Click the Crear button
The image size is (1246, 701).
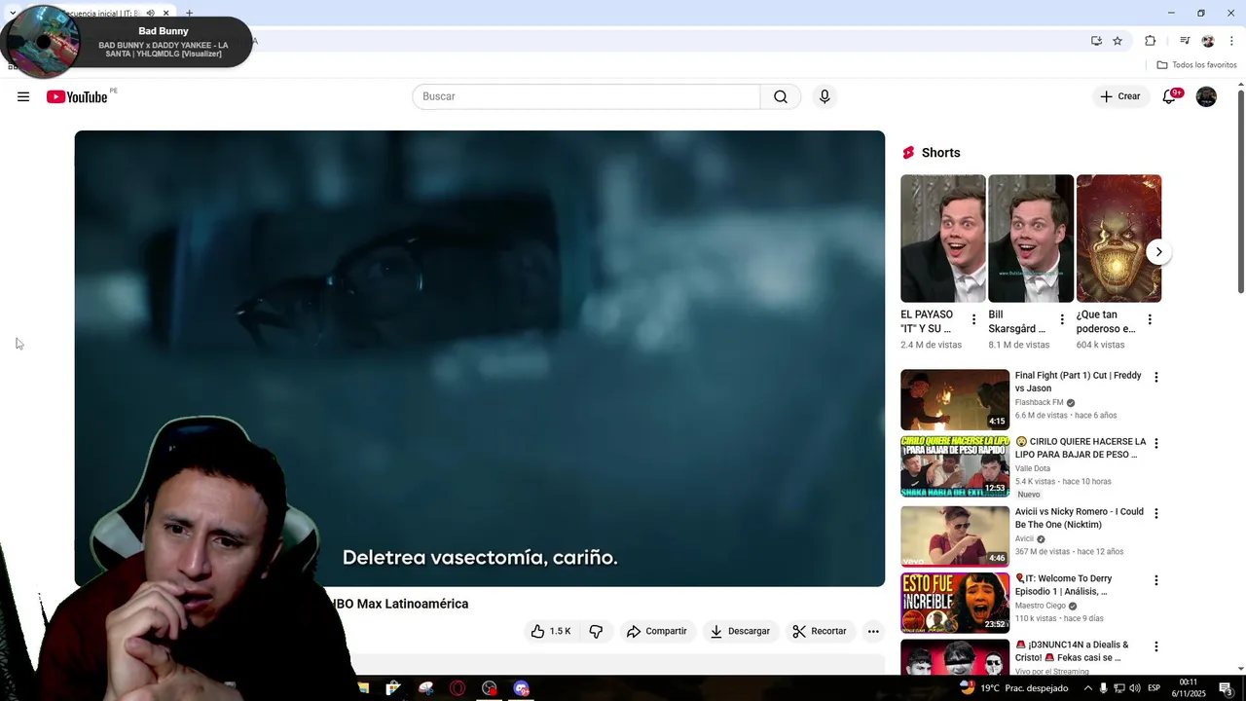point(1119,96)
